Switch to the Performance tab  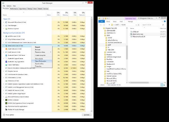pos(14,9)
